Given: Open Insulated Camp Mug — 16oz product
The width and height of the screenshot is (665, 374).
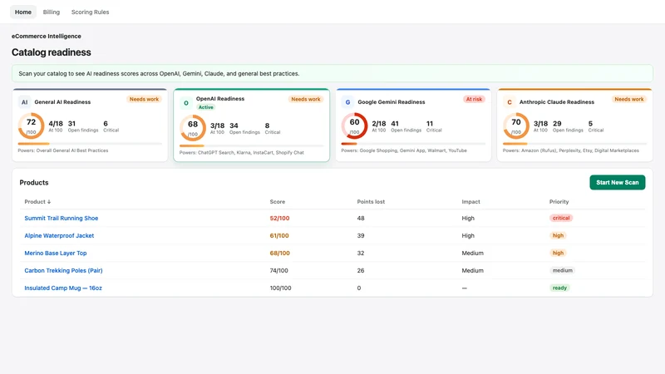Looking at the screenshot, I should coord(63,288).
